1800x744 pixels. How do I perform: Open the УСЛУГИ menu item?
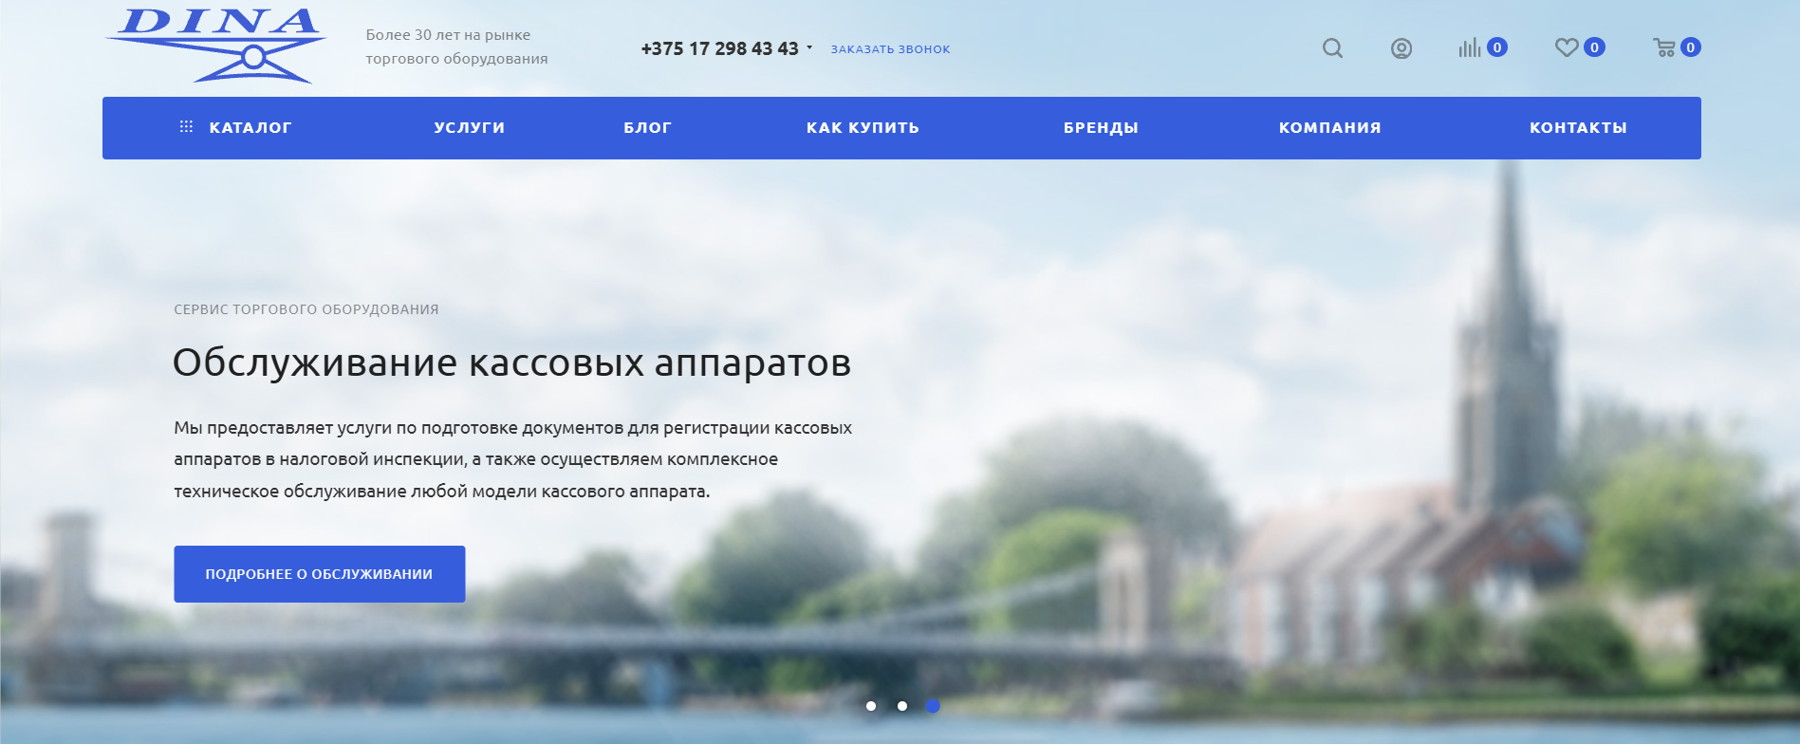[x=470, y=128]
